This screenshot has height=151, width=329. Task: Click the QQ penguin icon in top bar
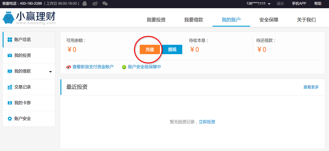[x=85, y=3]
